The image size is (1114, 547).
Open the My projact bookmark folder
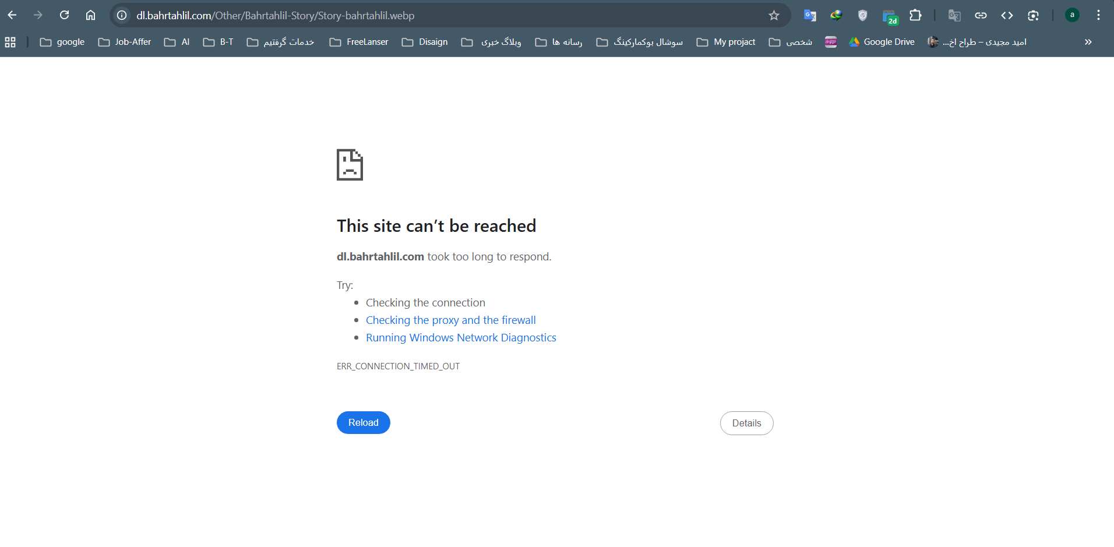[x=726, y=42]
